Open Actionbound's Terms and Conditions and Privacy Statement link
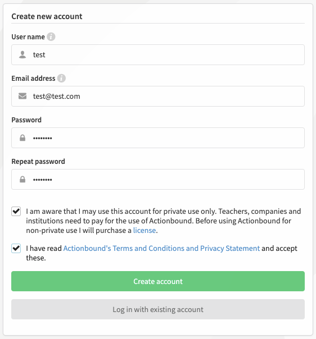Image resolution: width=316 pixels, height=339 pixels. coord(161,249)
